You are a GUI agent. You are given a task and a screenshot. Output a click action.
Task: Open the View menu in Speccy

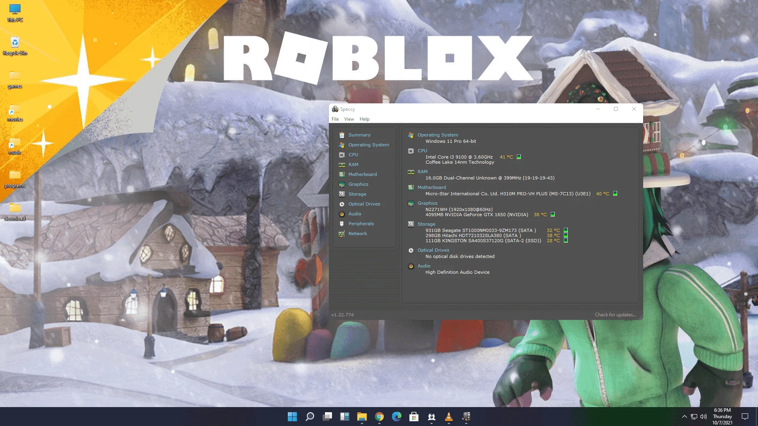(349, 119)
